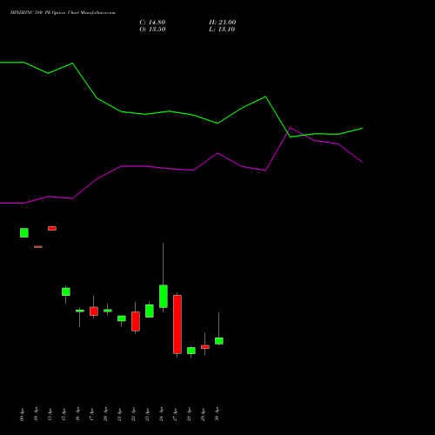
Task: Select the 20 Apr date label
Action: pos(105,415)
